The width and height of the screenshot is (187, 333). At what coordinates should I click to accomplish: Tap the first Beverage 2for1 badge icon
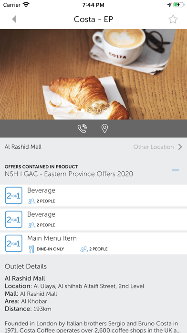tap(13, 195)
